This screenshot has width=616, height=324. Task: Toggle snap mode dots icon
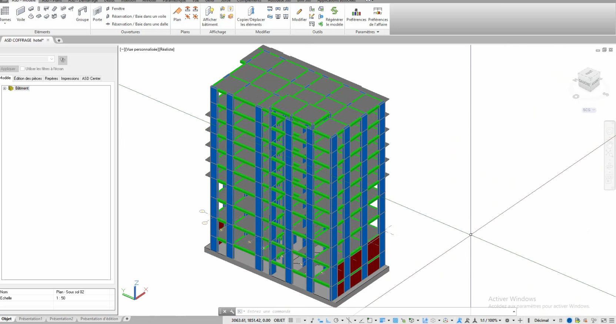coord(299,320)
